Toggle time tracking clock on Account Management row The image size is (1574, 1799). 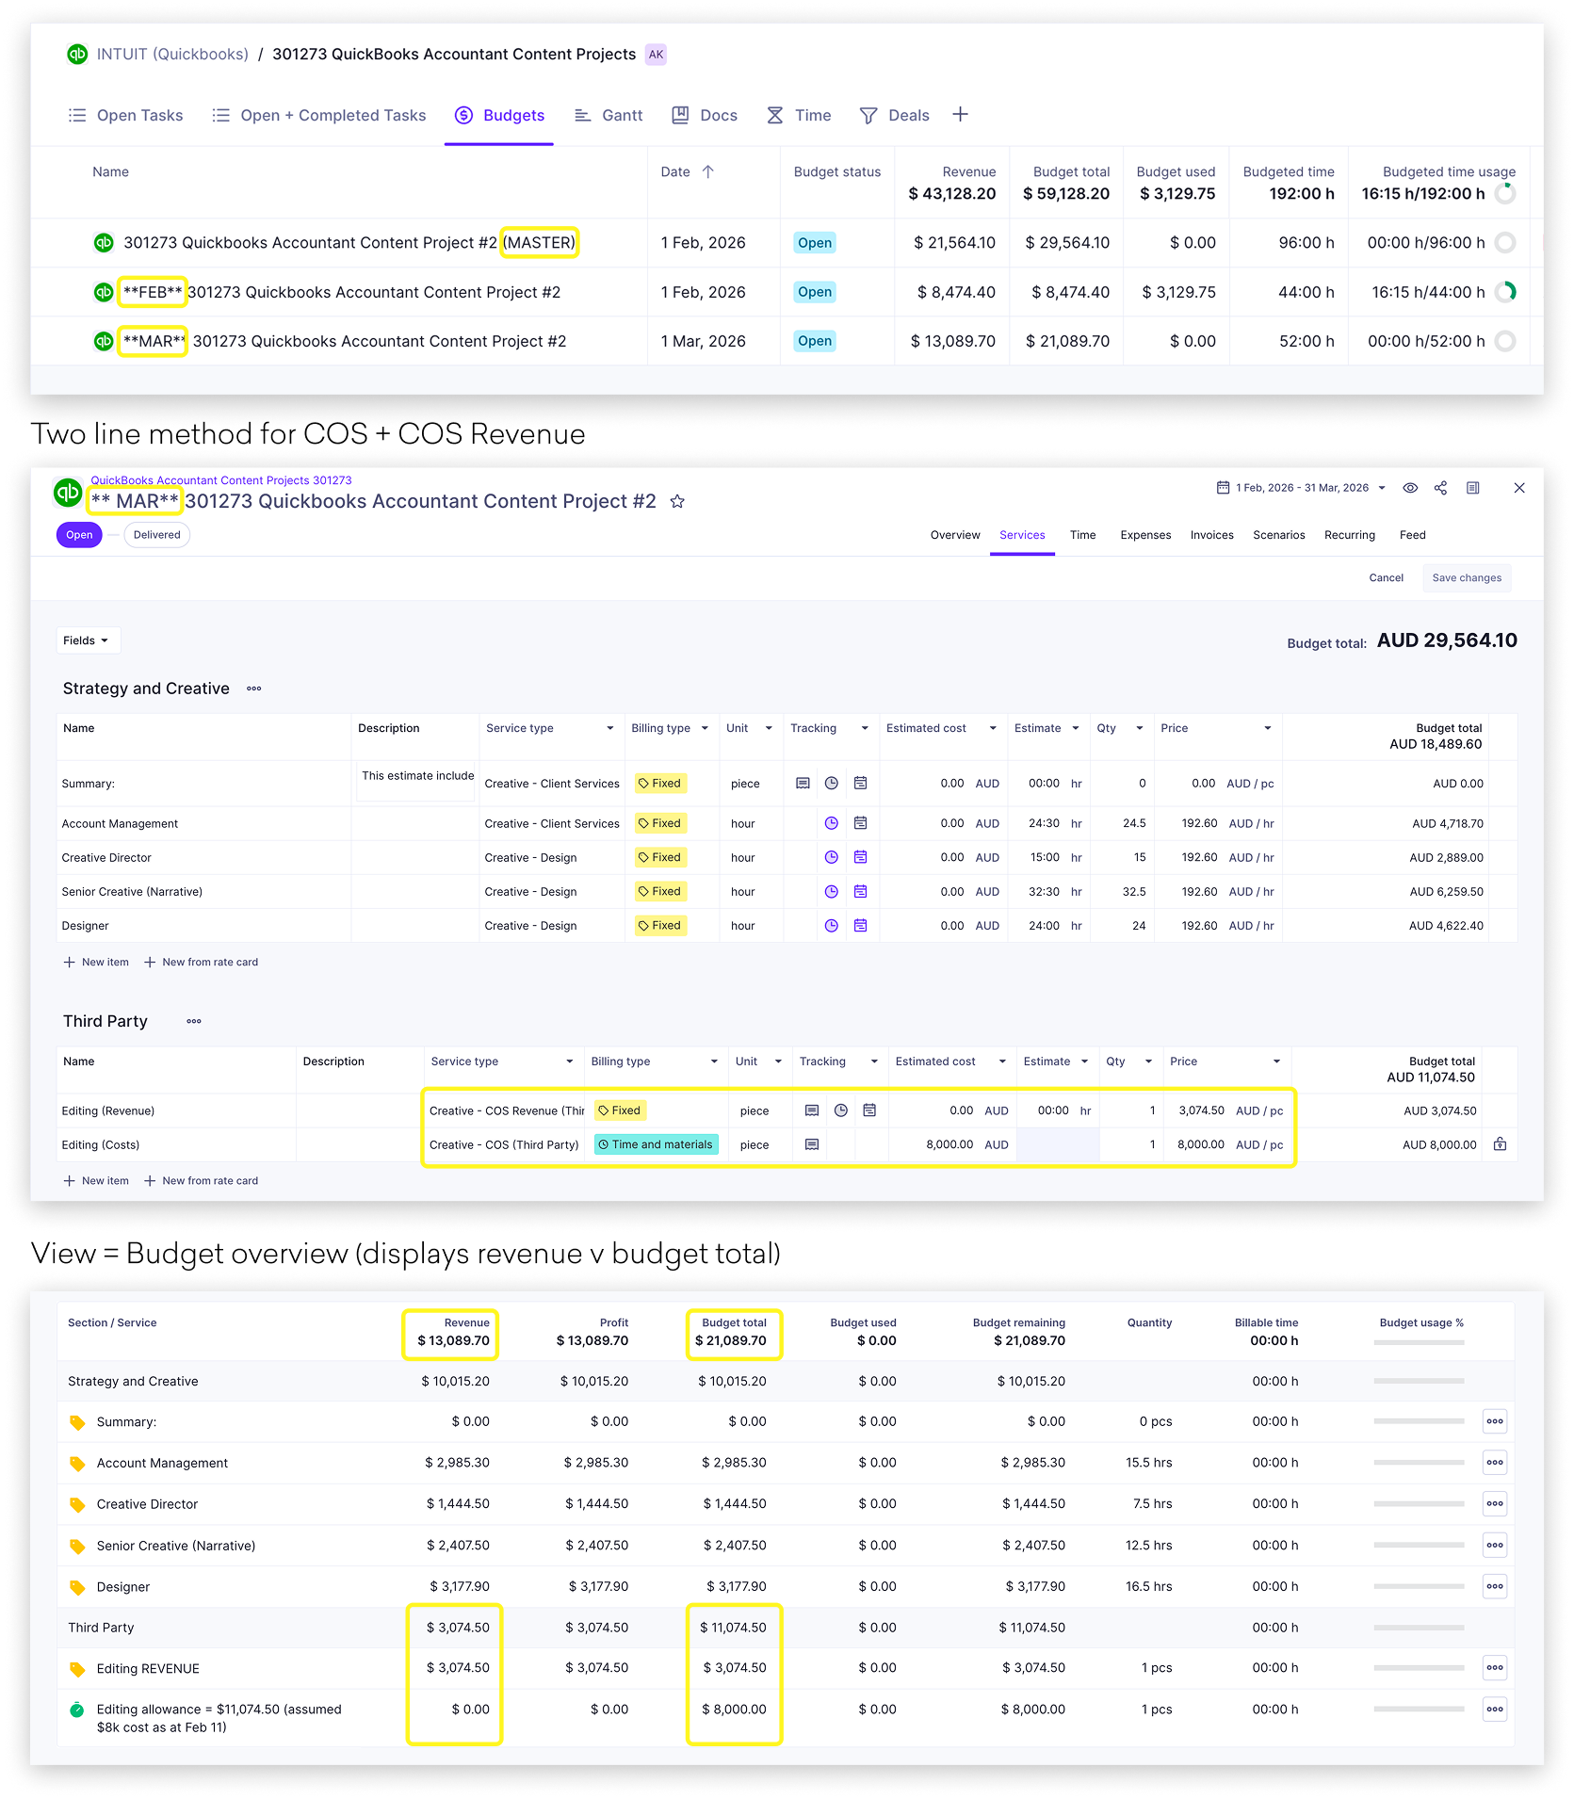pyautogui.click(x=832, y=823)
